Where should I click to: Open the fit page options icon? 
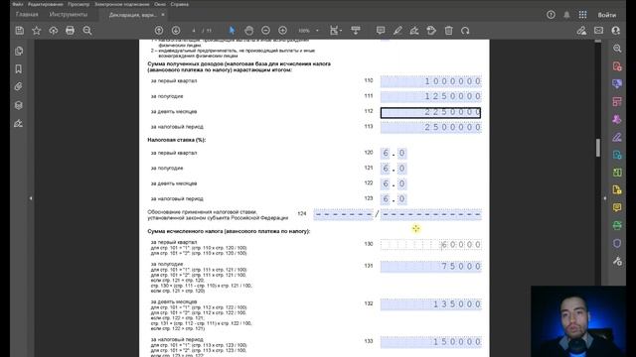tap(335, 31)
